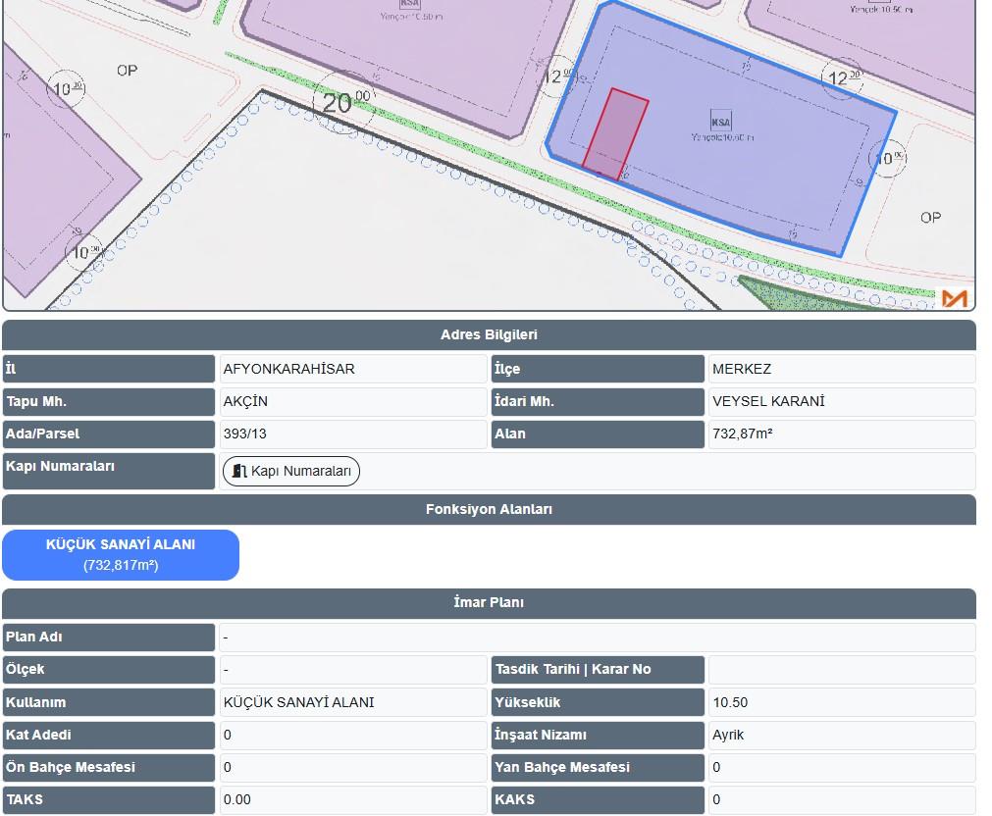992x816 pixels.
Task: Click the door icon in Kapı Numaraları button
Action: [238, 472]
